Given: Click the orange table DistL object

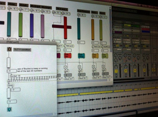Looking at the screenshot, I should pyautogui.click(x=95, y=55).
